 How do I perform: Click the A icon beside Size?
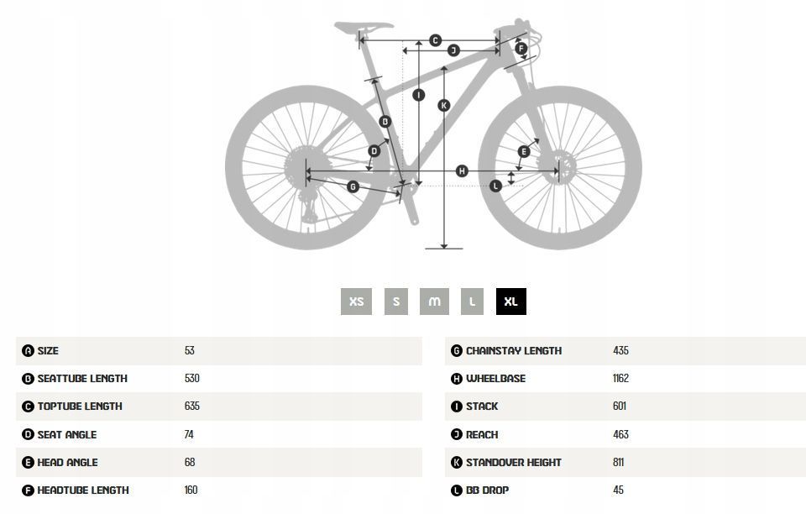pos(29,351)
